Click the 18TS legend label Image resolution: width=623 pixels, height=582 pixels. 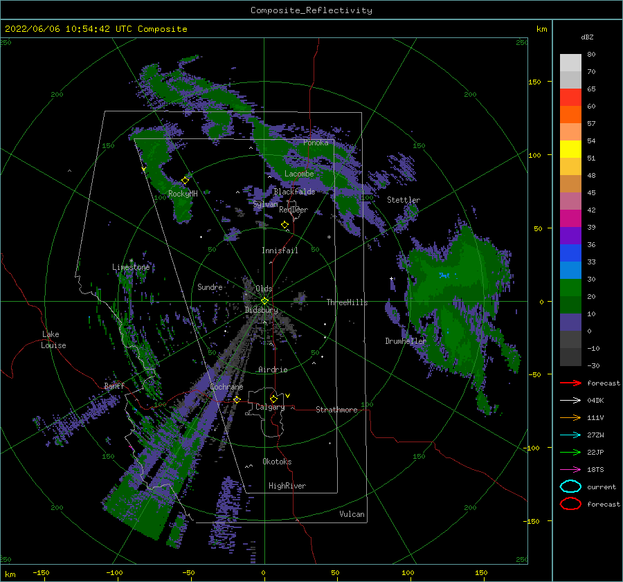click(x=595, y=469)
